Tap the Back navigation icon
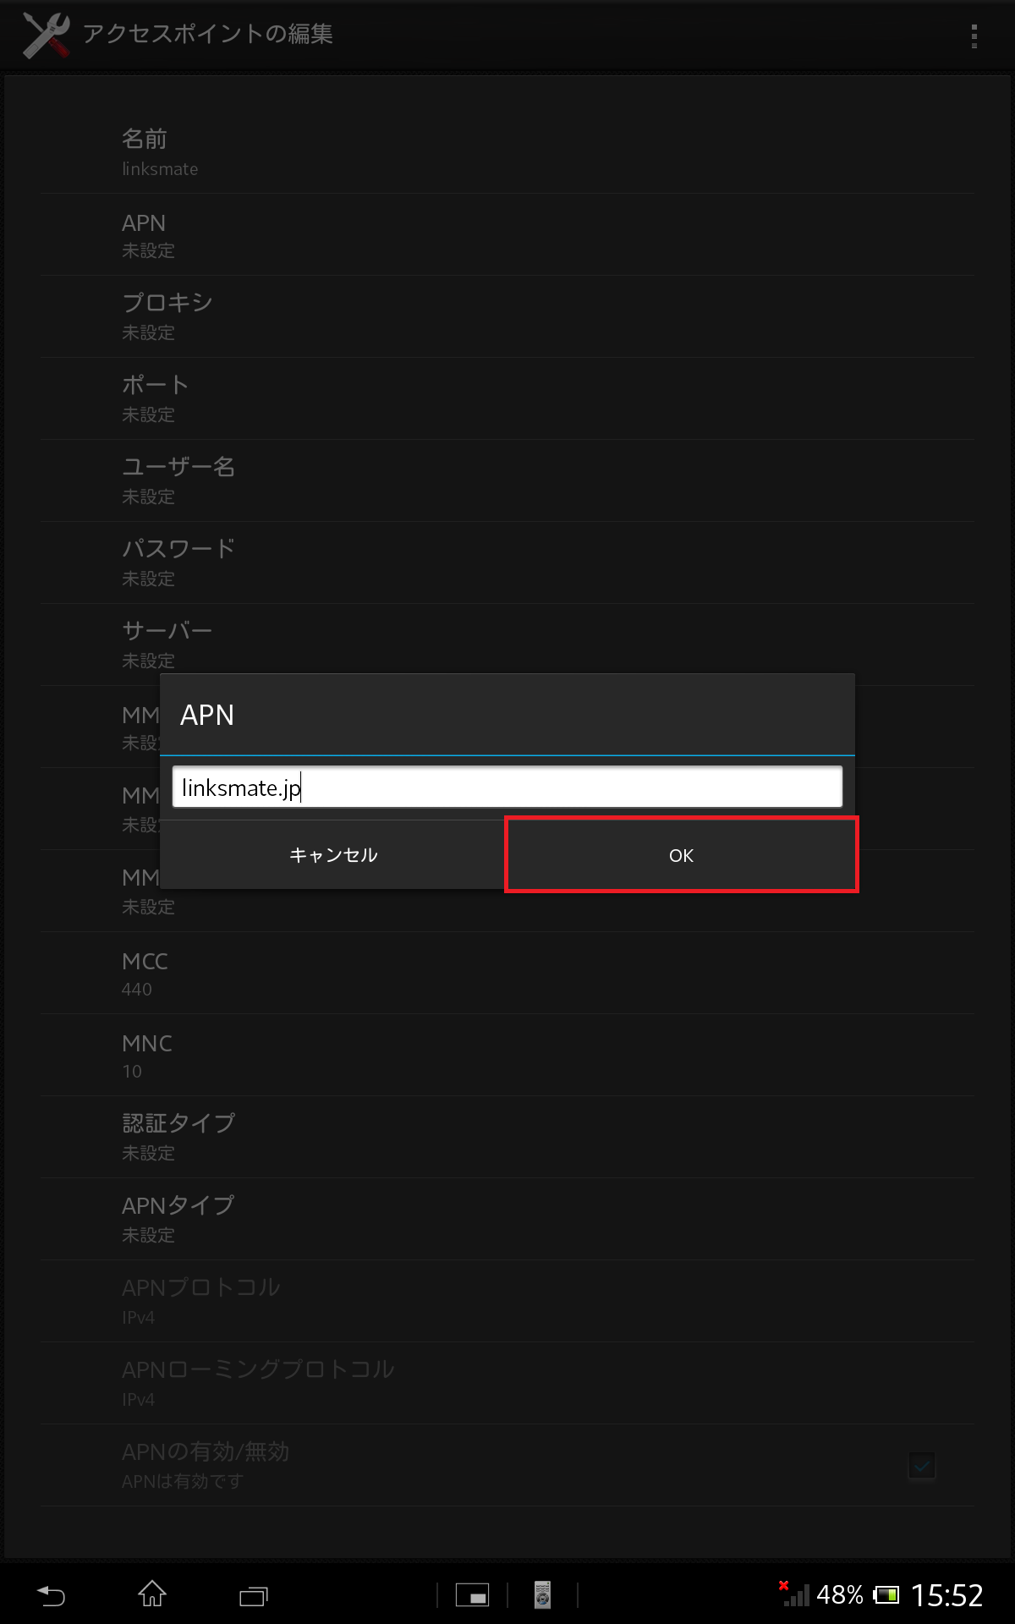1015x1624 pixels. [52, 1595]
